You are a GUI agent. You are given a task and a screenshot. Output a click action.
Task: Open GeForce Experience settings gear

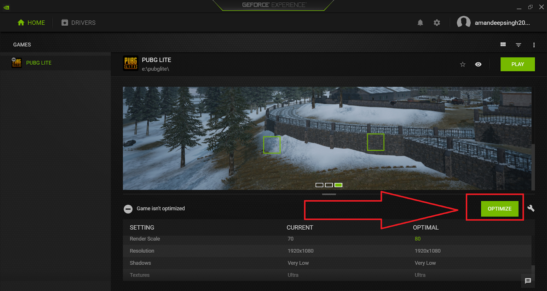point(437,23)
